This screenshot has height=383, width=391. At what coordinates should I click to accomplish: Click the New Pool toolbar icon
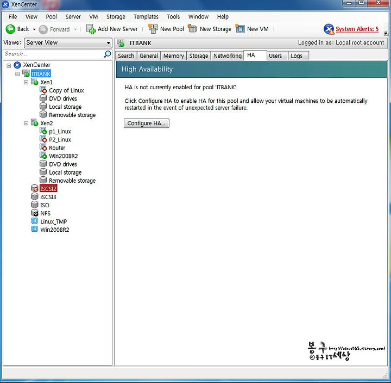point(153,29)
